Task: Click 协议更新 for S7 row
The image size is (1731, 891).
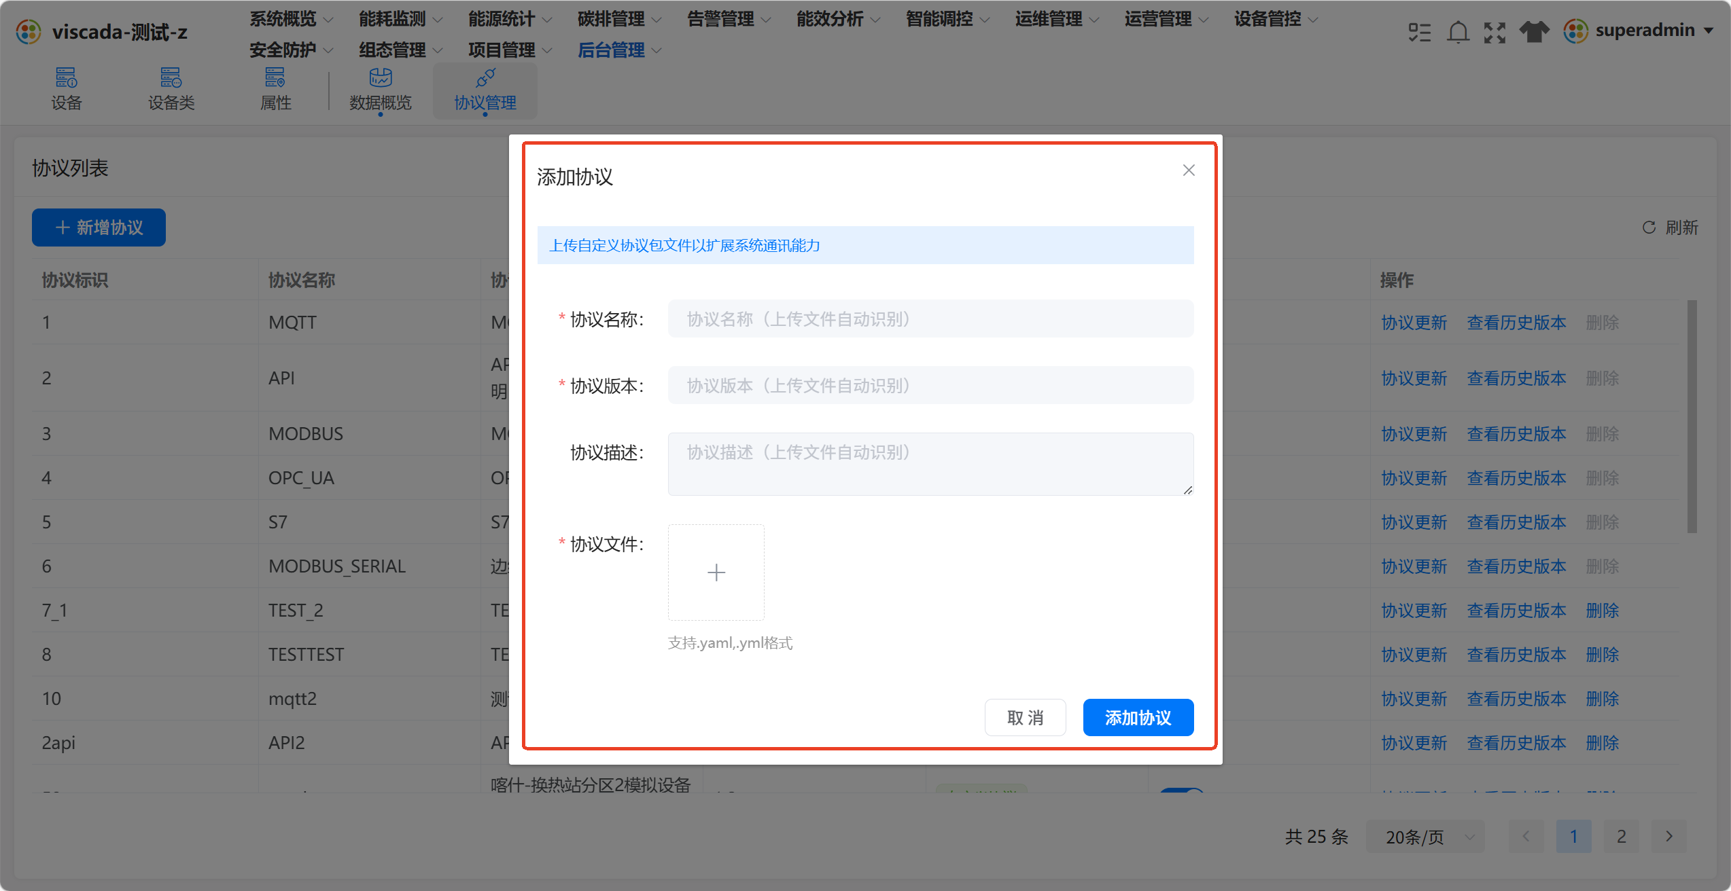Action: coord(1414,522)
